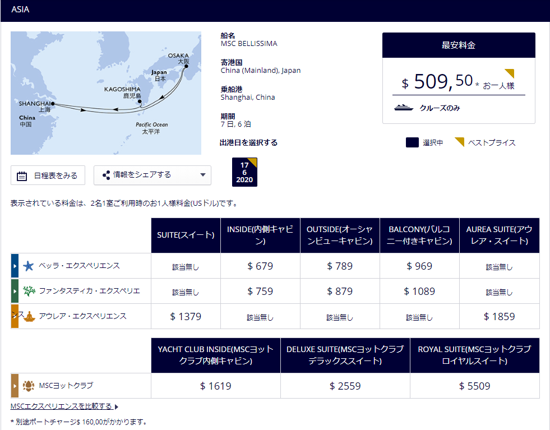Image resolution: width=550 pixels, height=430 pixels.
Task: Click the green coral Fantastica Experience icon
Action: [x=29, y=291]
